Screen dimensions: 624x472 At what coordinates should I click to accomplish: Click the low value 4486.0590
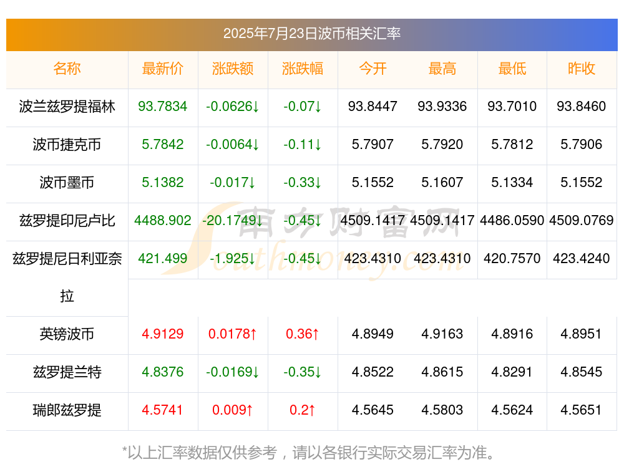tap(512, 220)
